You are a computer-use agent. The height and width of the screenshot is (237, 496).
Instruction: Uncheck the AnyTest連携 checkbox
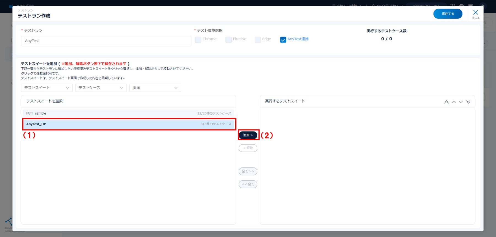coord(283,40)
